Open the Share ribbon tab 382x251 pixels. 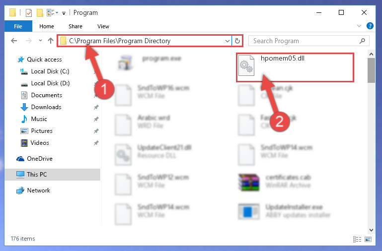point(76,26)
